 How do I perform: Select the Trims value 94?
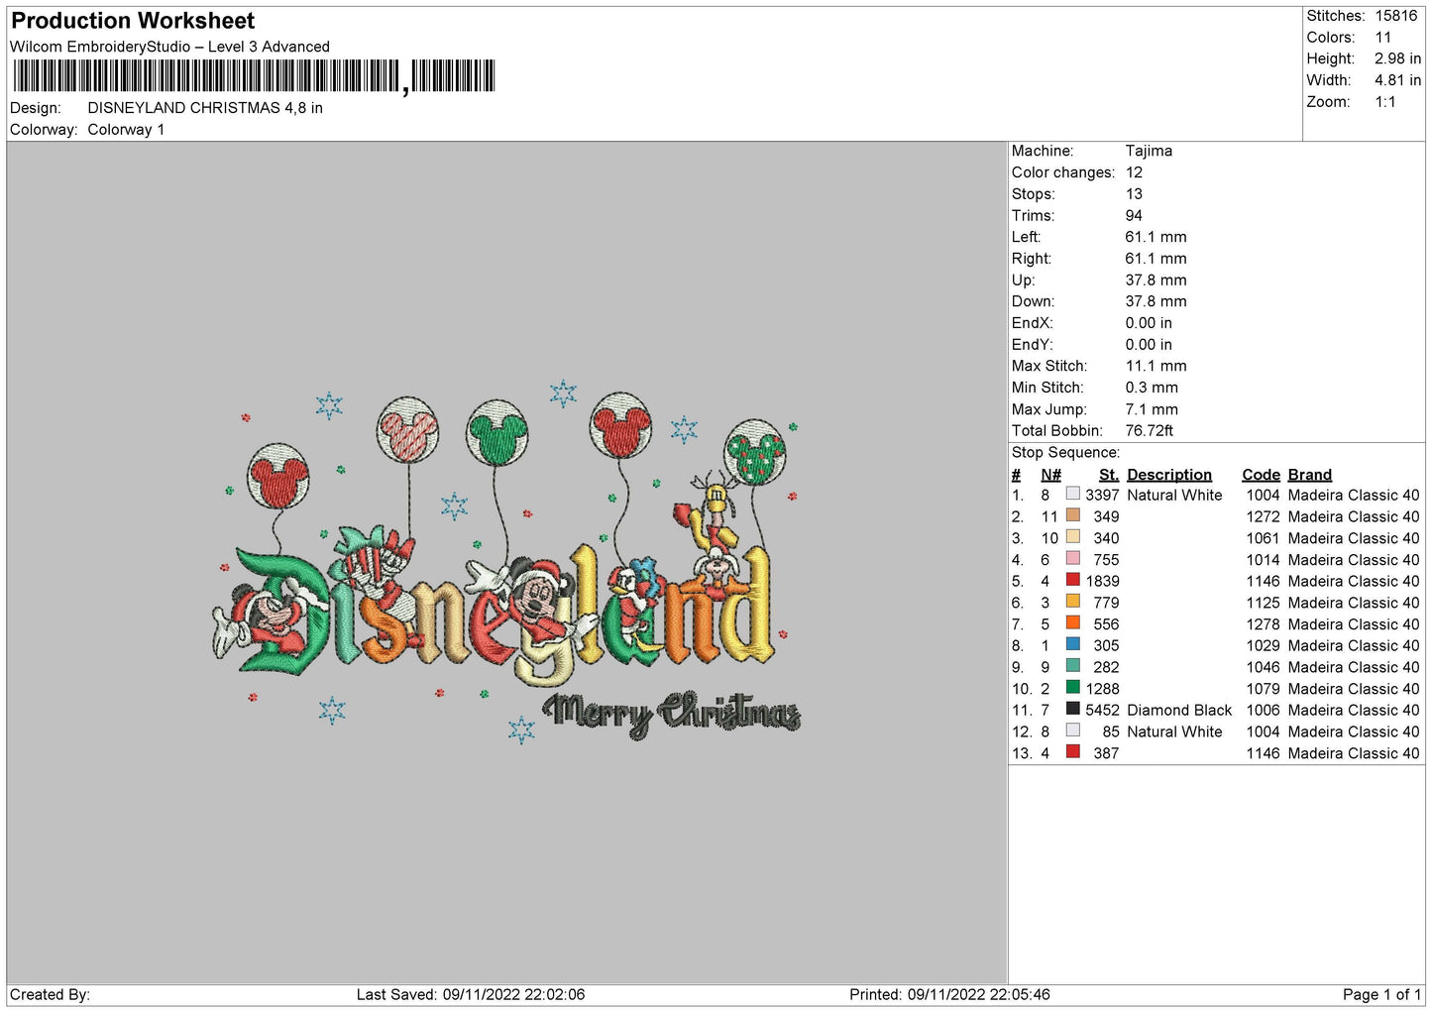tap(1134, 215)
